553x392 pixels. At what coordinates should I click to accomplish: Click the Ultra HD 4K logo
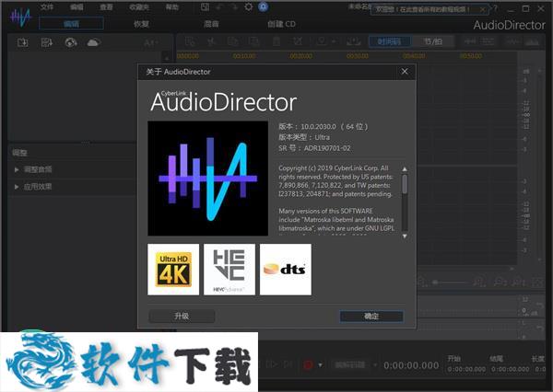tap(173, 270)
